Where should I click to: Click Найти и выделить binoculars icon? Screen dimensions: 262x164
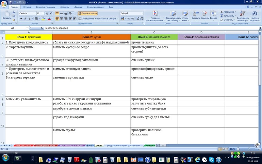click(255, 16)
